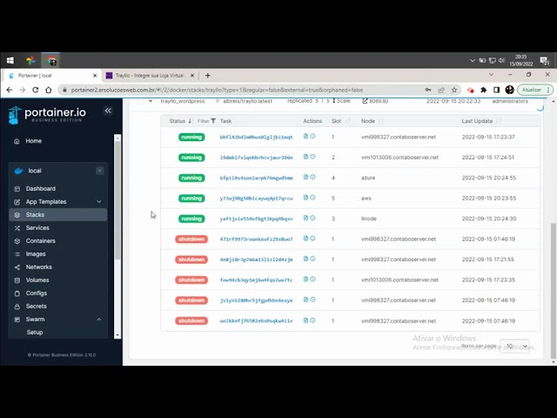Change items per page dropdown
Viewport: 557px width, 418px height.
(x=514, y=346)
